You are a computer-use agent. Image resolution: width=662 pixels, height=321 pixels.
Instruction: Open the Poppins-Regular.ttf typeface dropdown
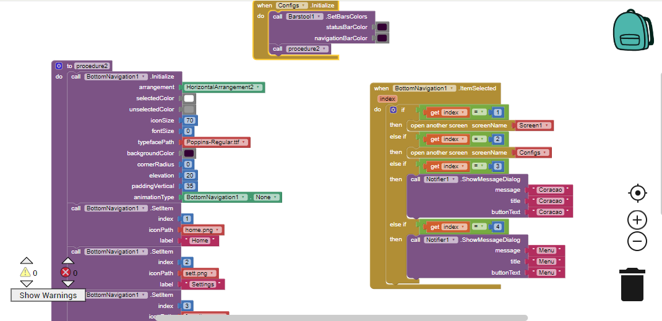[244, 142]
